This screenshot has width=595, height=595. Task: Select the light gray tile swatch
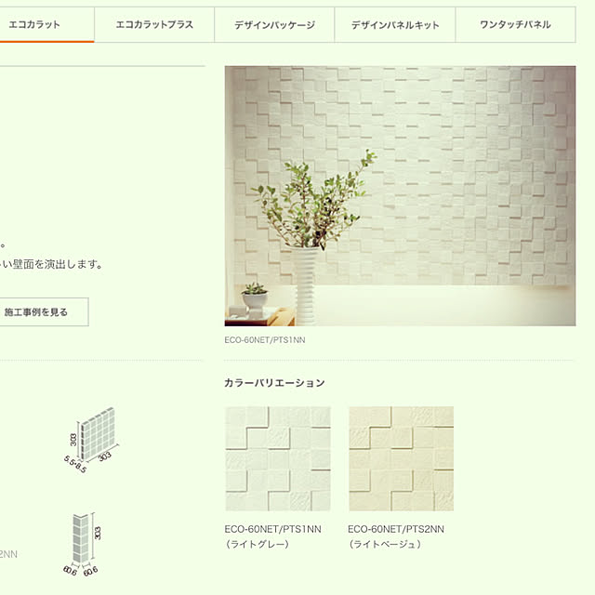click(x=278, y=458)
